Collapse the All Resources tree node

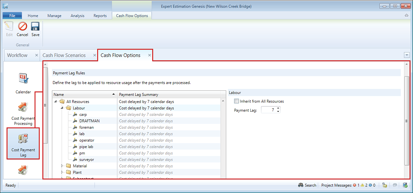(56, 101)
